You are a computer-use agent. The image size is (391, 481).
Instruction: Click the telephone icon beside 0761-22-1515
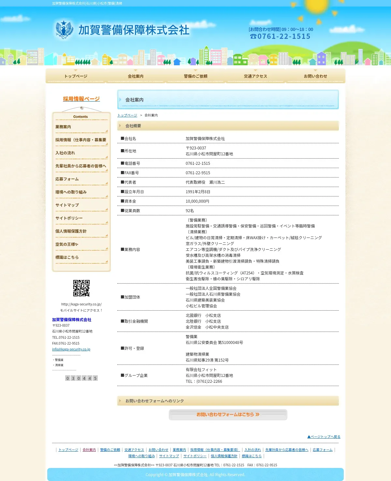(x=253, y=36)
